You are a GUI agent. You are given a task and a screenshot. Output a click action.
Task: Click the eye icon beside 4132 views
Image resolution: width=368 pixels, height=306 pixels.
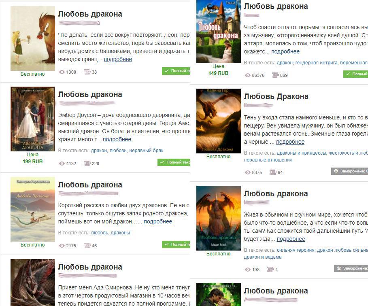pos(62,164)
